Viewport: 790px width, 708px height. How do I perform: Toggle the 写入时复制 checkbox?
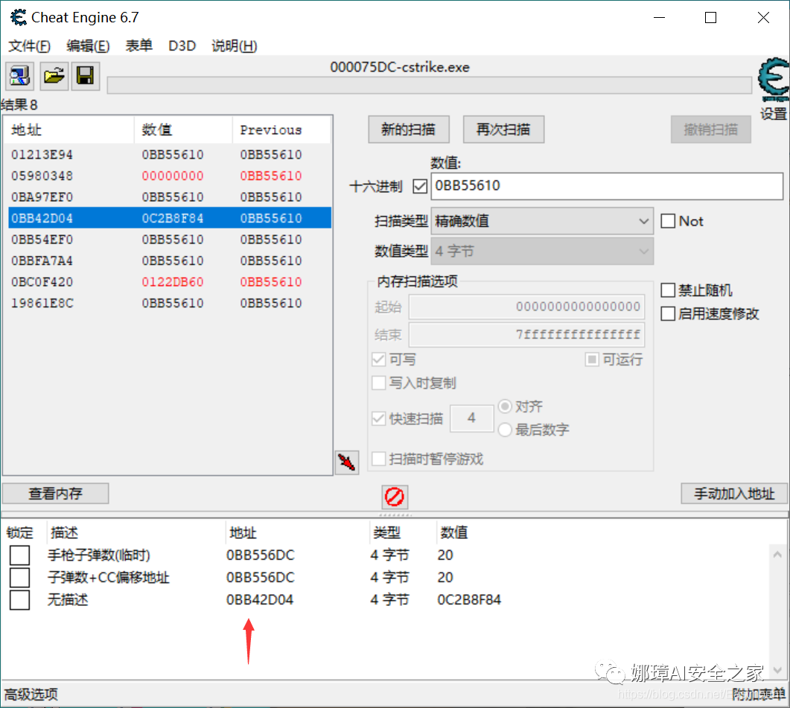[x=378, y=383]
